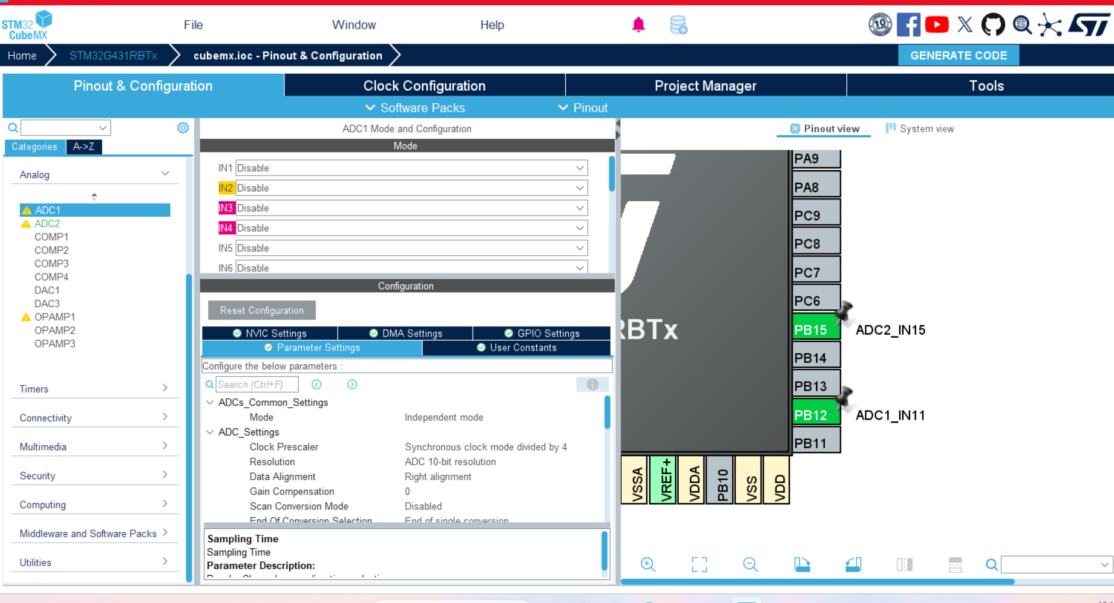Collapse the ADC_Settings group
Viewport: 1114px width, 603px height.
pyautogui.click(x=210, y=432)
